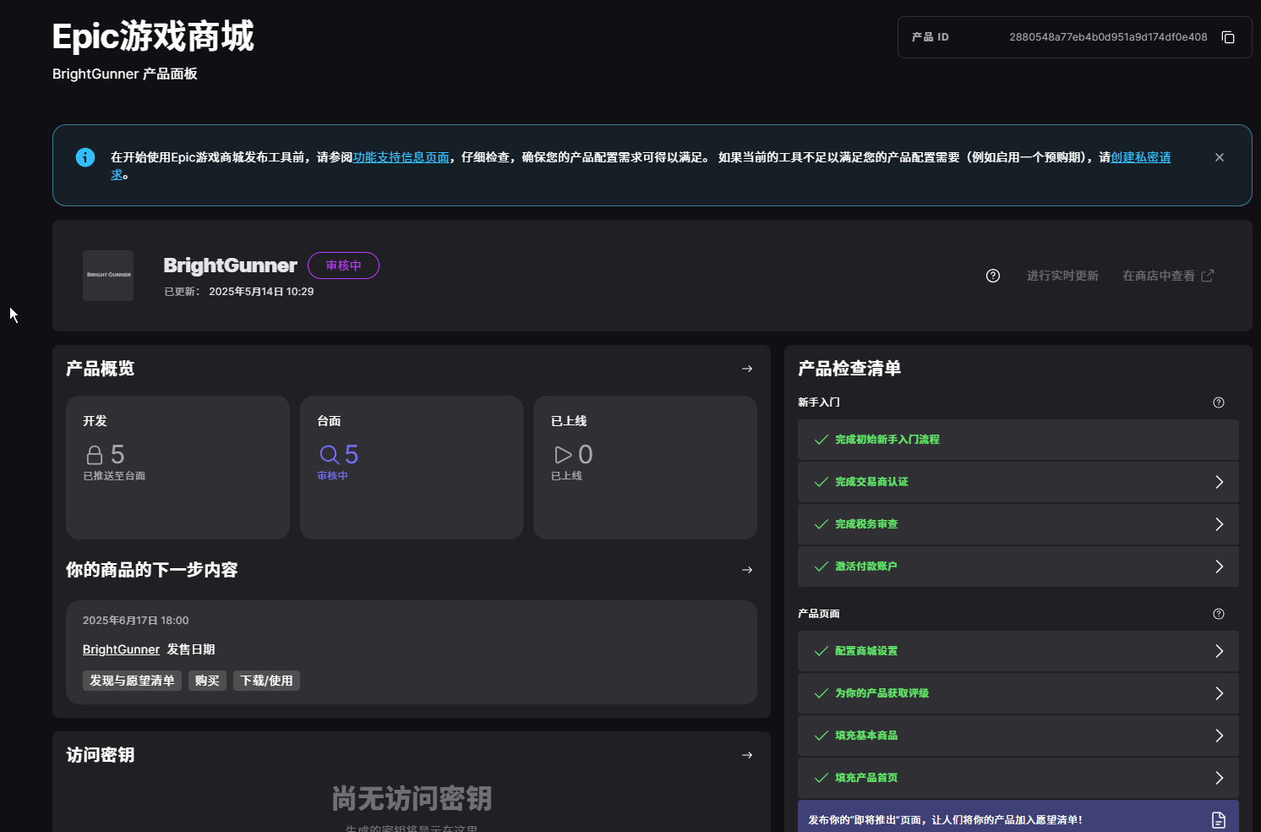The image size is (1261, 832).
Task: Click the 购买 tag
Action: (207, 681)
